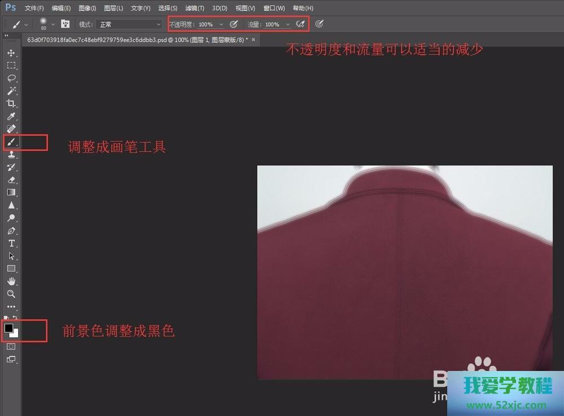Select the Eraser tool
Viewport: 564px width, 416px height.
[11, 180]
